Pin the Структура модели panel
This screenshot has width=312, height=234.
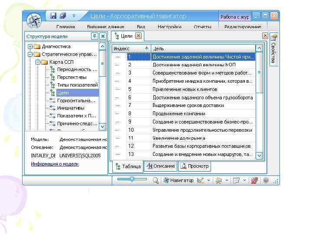pos(95,36)
